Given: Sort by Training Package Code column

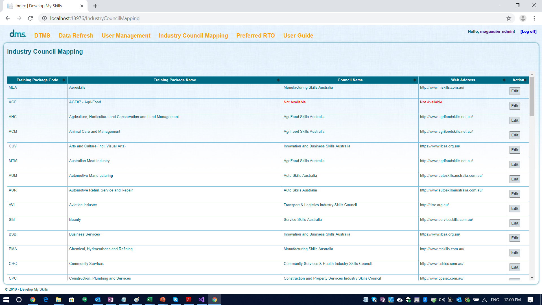Looking at the screenshot, I should click(x=37, y=80).
